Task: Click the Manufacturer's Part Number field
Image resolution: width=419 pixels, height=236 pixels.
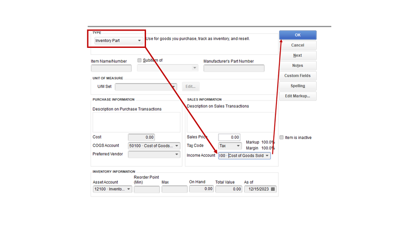Action: 234,68
